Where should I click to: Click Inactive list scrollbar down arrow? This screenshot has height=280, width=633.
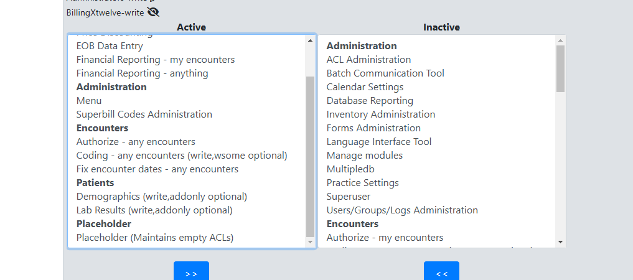pyautogui.click(x=560, y=242)
